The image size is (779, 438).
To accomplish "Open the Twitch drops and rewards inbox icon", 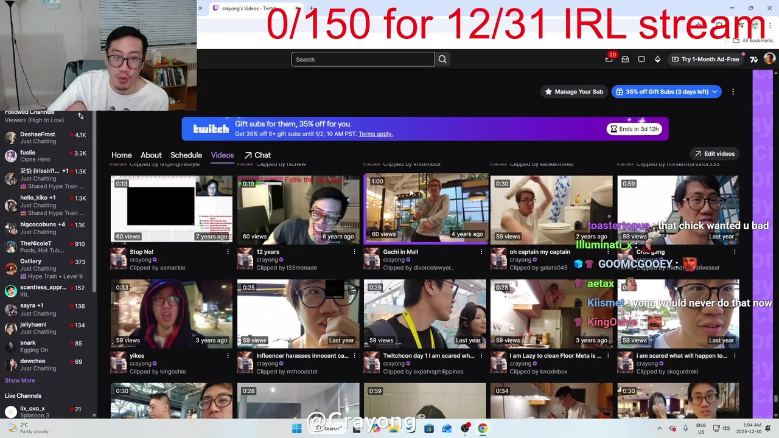I will (x=625, y=59).
